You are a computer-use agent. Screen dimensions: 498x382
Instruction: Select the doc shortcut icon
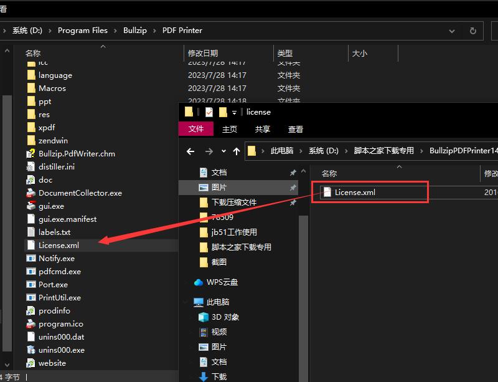click(x=31, y=179)
